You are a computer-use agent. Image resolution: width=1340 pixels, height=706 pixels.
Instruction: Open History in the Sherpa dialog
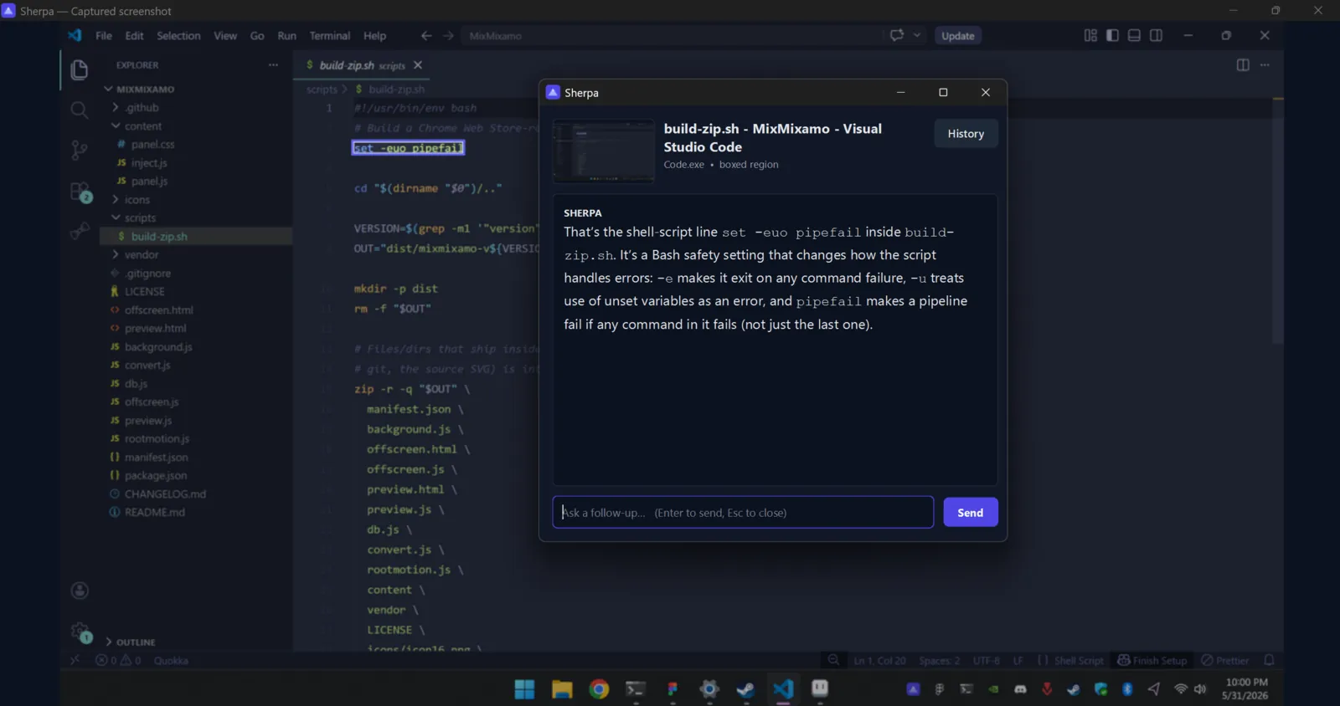coord(966,133)
